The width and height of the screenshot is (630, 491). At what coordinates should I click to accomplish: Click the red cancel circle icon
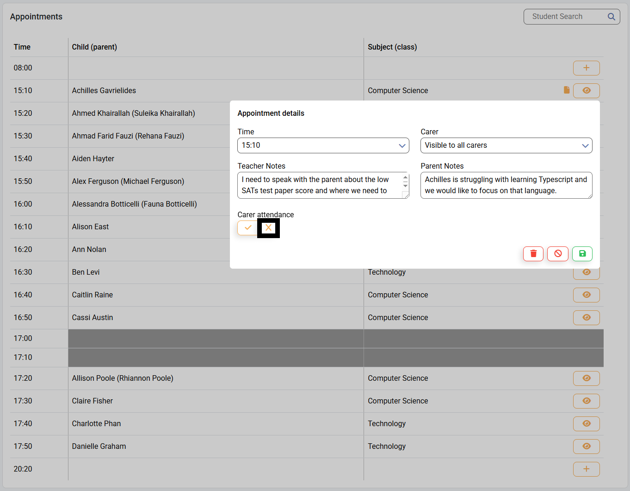[x=557, y=253]
